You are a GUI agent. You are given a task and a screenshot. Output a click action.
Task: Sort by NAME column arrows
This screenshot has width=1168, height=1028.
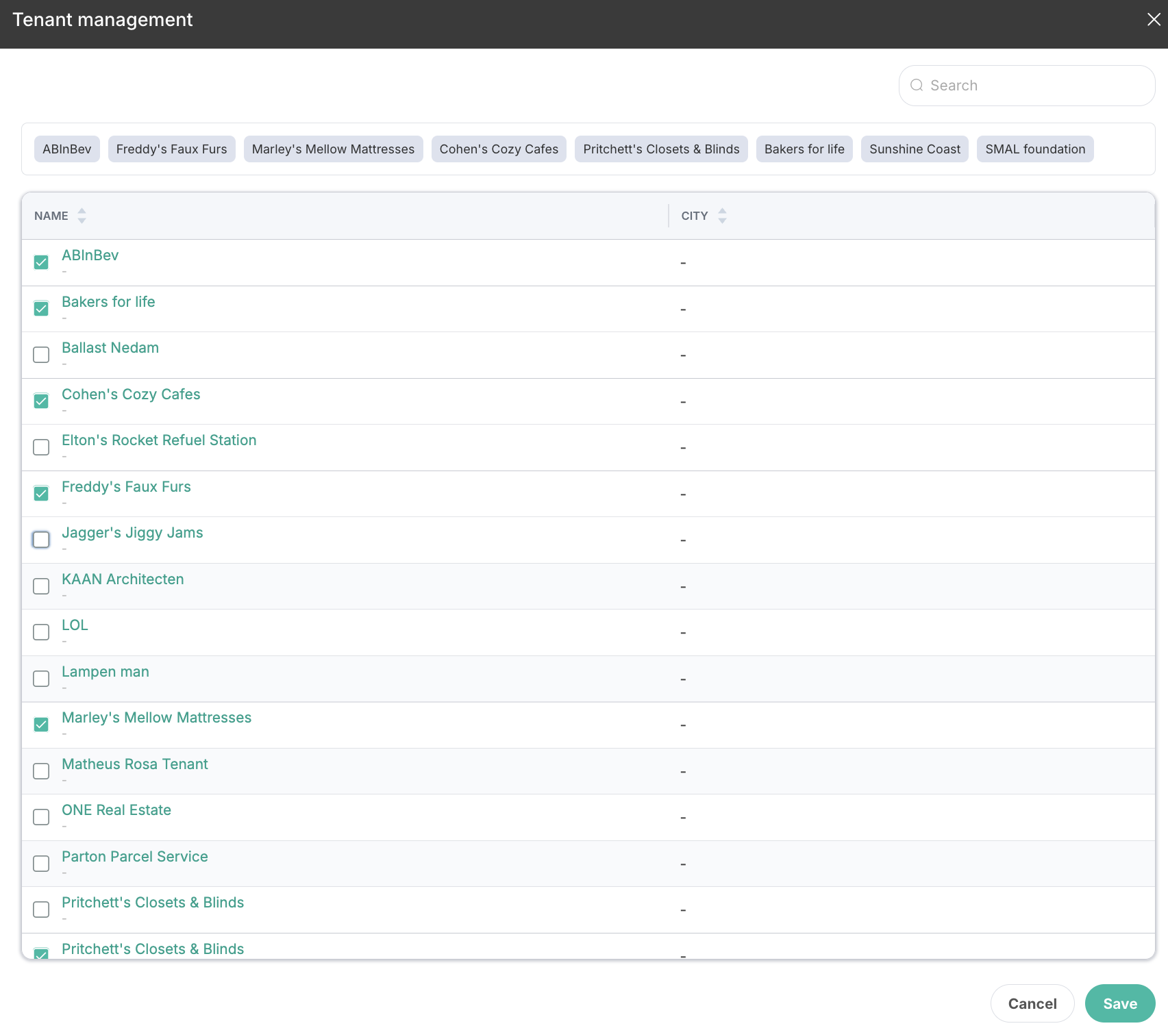(x=82, y=216)
